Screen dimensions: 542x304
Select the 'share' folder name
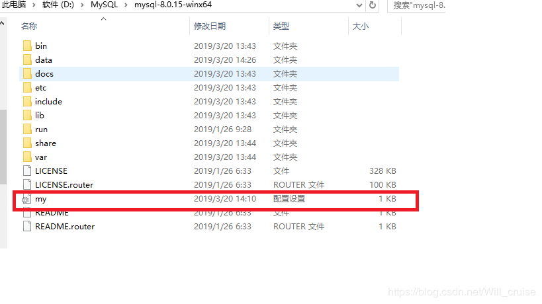tap(45, 143)
